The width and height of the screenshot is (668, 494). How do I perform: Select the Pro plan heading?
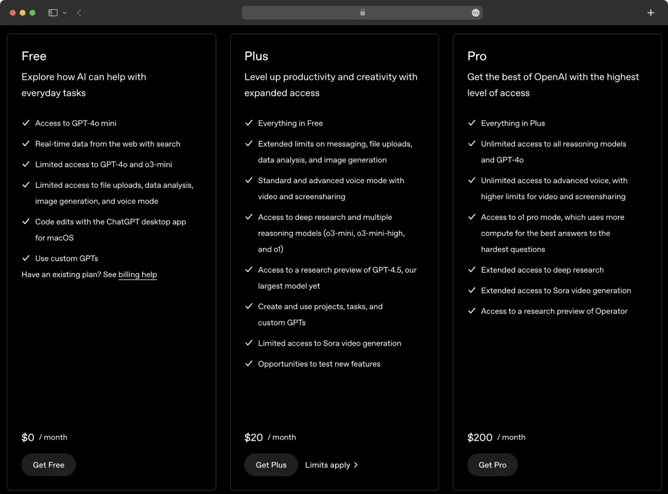476,56
